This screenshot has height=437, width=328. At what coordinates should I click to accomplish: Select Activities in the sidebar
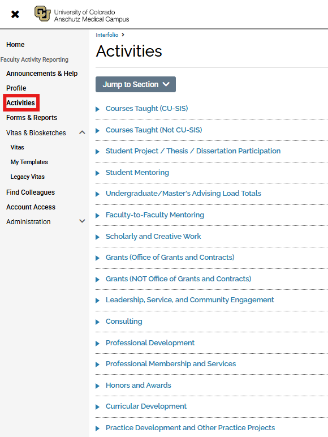pos(20,103)
